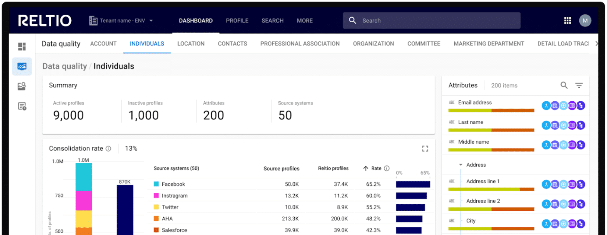Open the scheduled report sidebar icon
This screenshot has height=235, width=607.
(22, 106)
